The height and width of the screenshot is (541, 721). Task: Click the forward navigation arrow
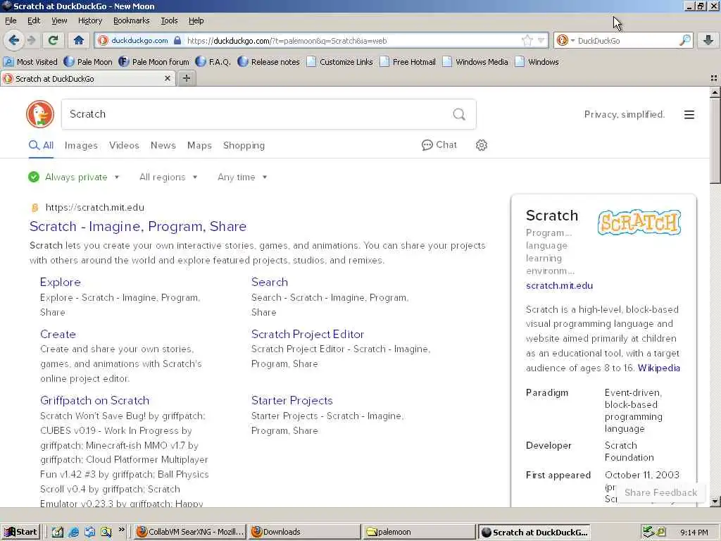click(31, 40)
